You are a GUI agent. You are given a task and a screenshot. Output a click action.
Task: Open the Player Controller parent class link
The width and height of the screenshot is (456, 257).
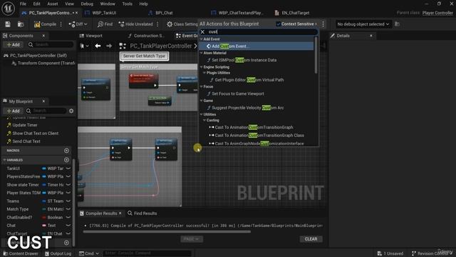(x=437, y=13)
